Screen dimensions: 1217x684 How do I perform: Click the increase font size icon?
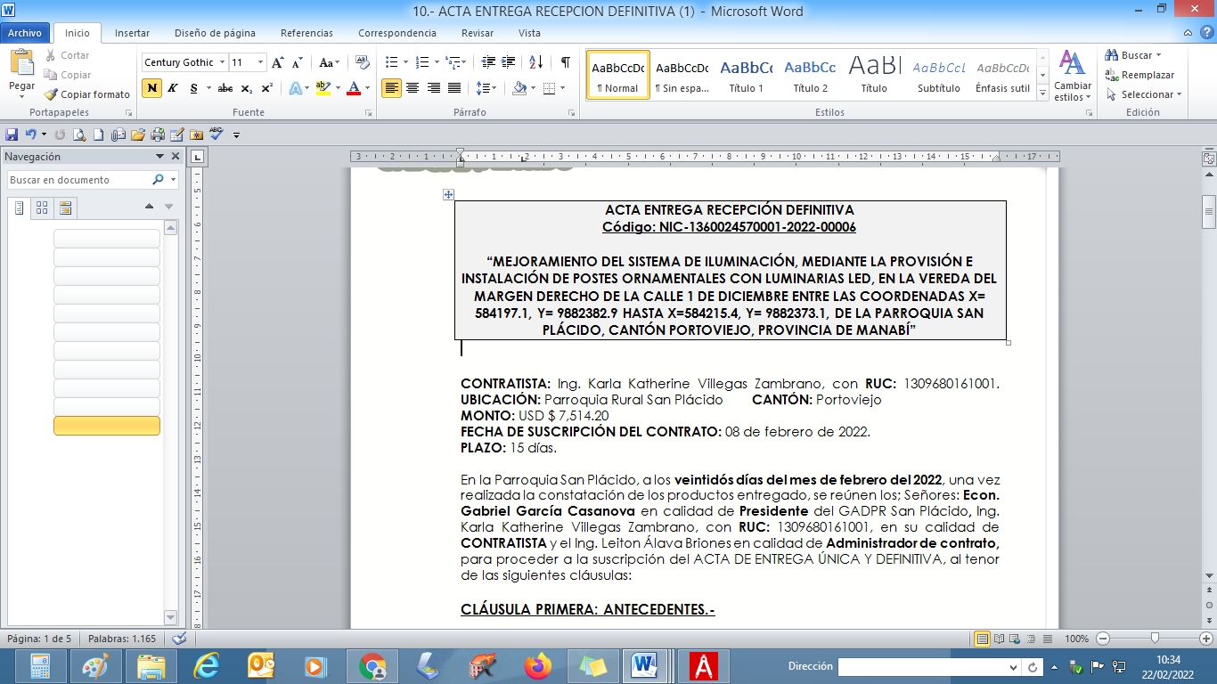click(278, 62)
